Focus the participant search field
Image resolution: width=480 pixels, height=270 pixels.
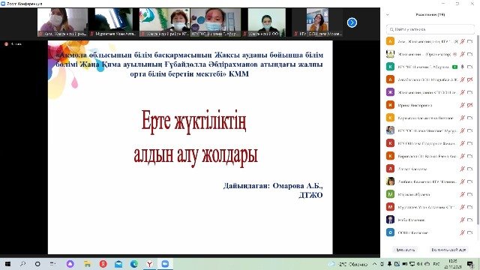click(430, 29)
